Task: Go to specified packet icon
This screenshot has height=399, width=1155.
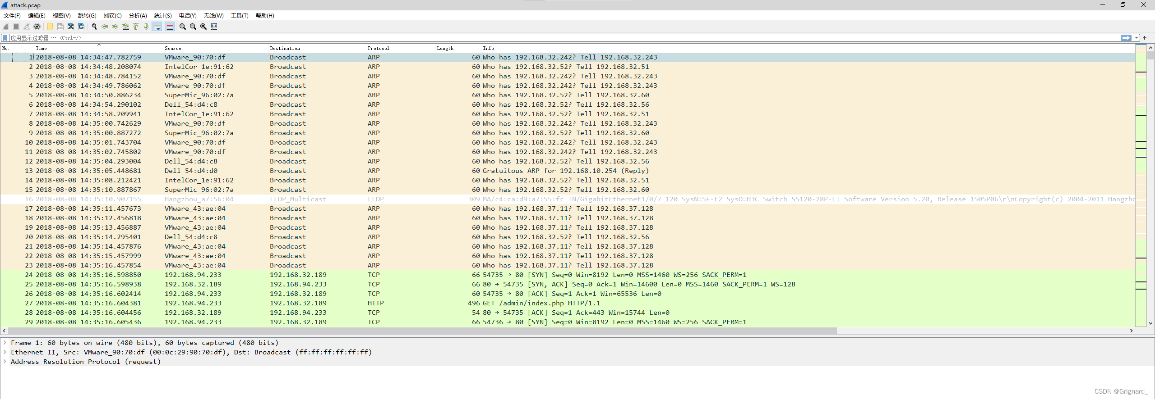Action: [x=125, y=27]
